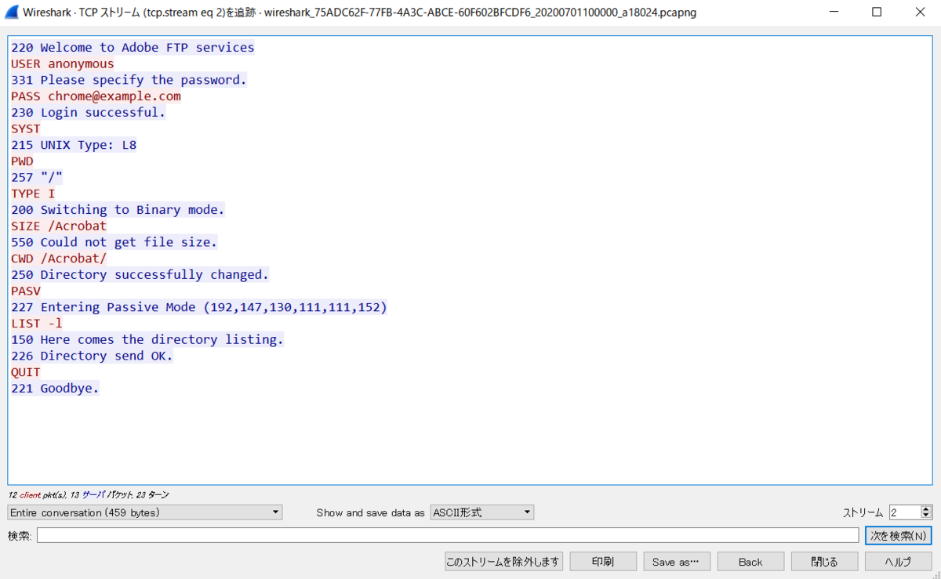
Task: Click the 'CWD /Acrobat/' command line
Action: tap(59, 259)
